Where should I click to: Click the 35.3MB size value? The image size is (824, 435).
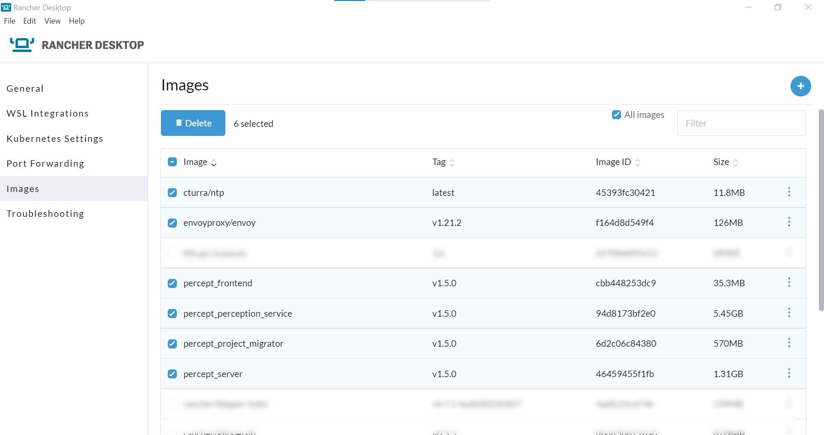tap(729, 283)
